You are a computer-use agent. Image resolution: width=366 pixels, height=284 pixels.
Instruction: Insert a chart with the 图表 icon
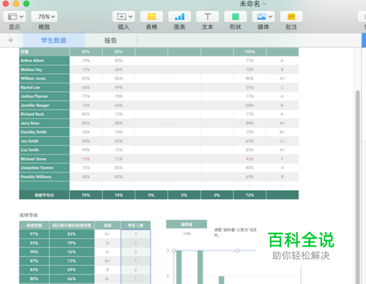(x=179, y=17)
